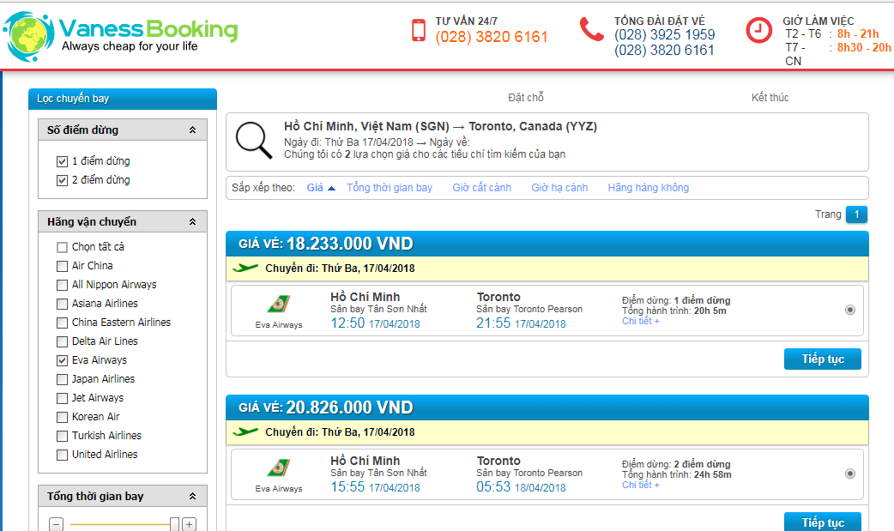Click the mobile phone consultation icon
Screen dimensions: 894x531
click(x=419, y=30)
